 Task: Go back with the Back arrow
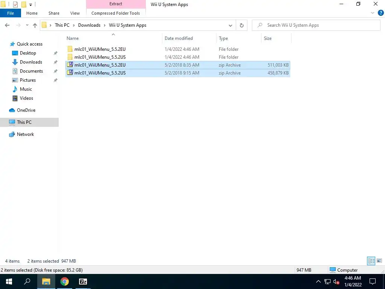tap(7, 25)
